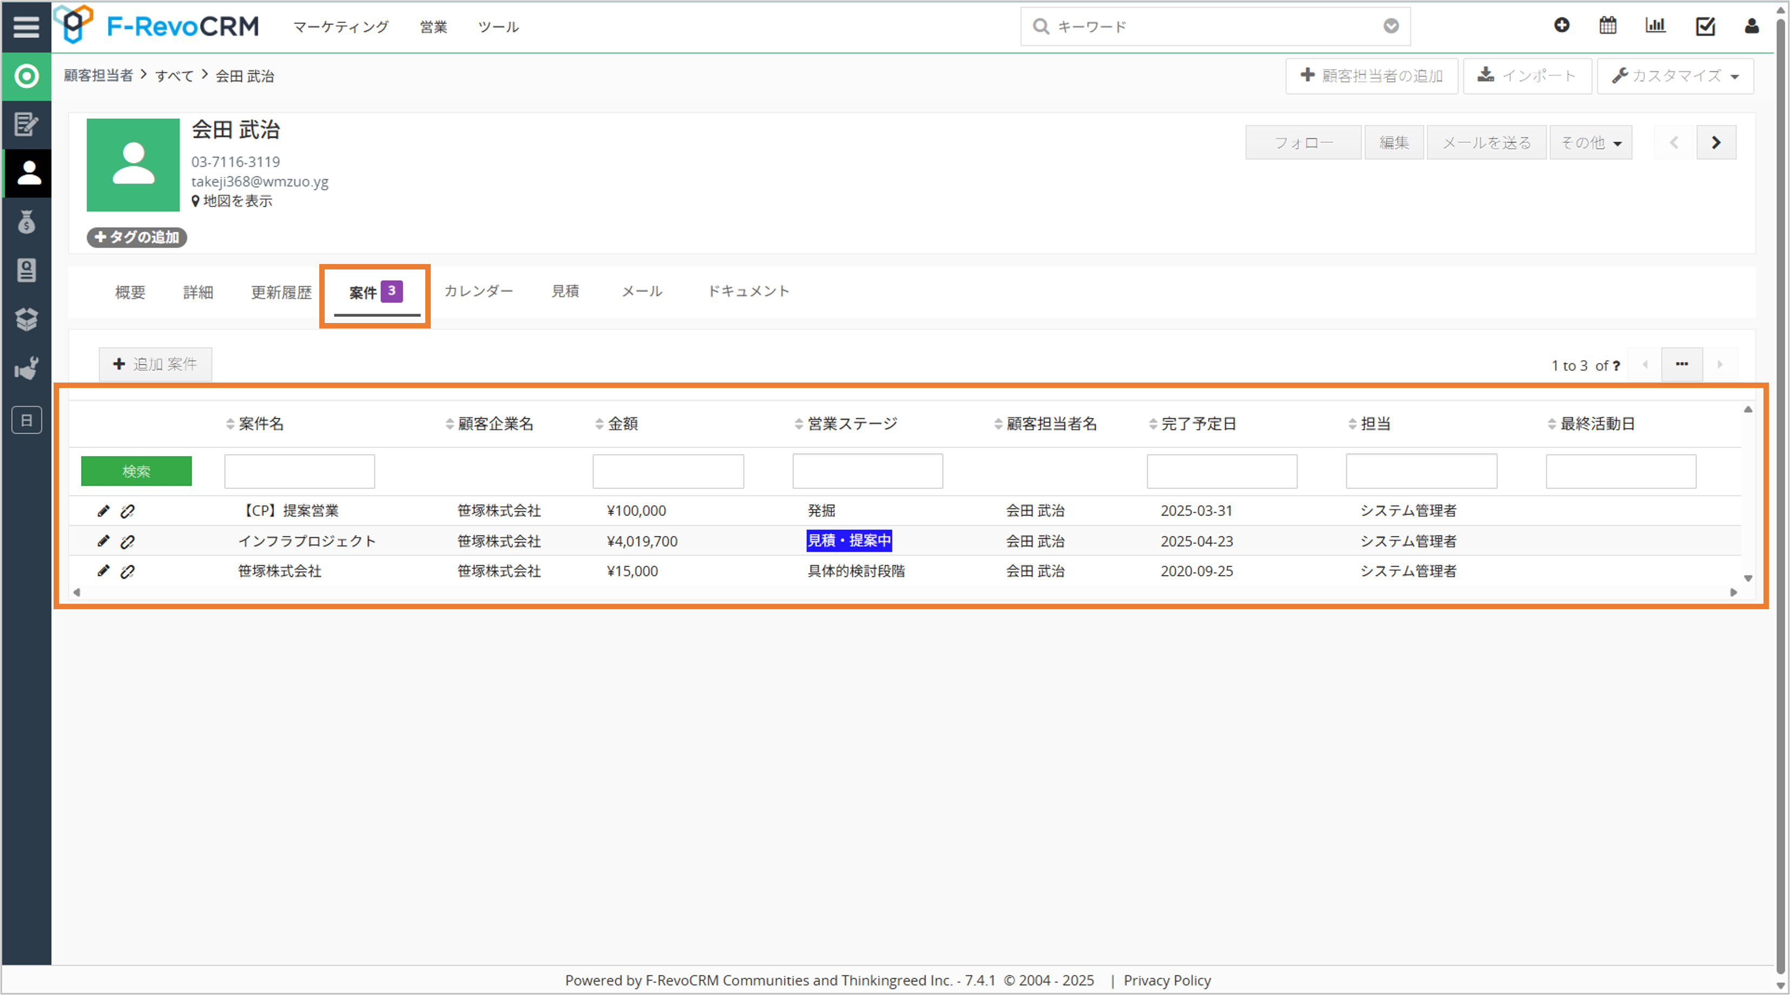Open the hamburger main menu

[26, 27]
